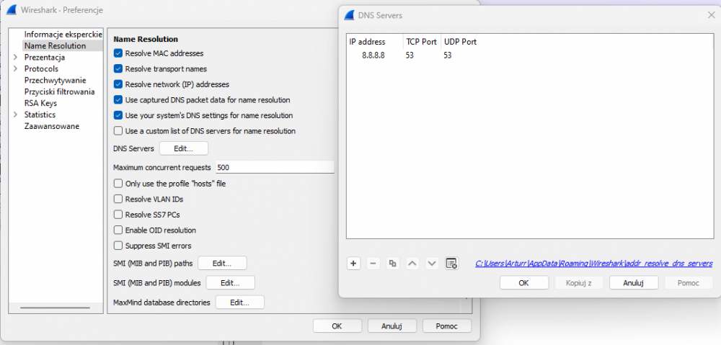Click Edit next to MaxMind database directories

tap(239, 303)
